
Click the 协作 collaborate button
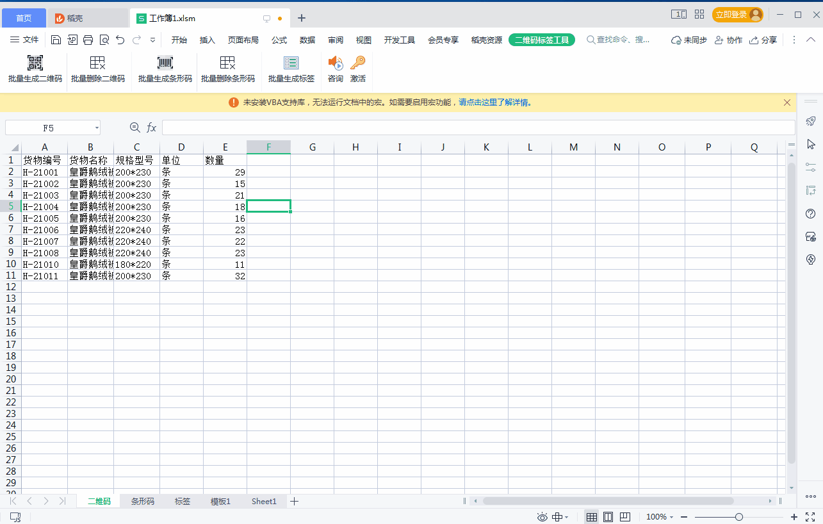coord(728,40)
